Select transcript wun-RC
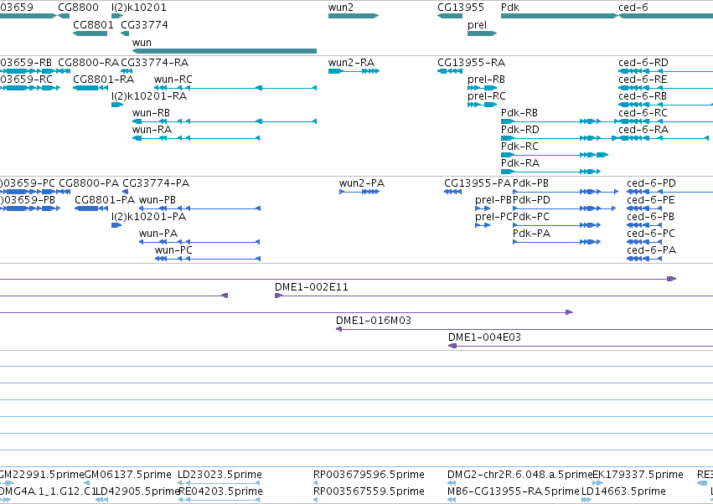The width and height of the screenshot is (713, 504). pyautogui.click(x=235, y=88)
